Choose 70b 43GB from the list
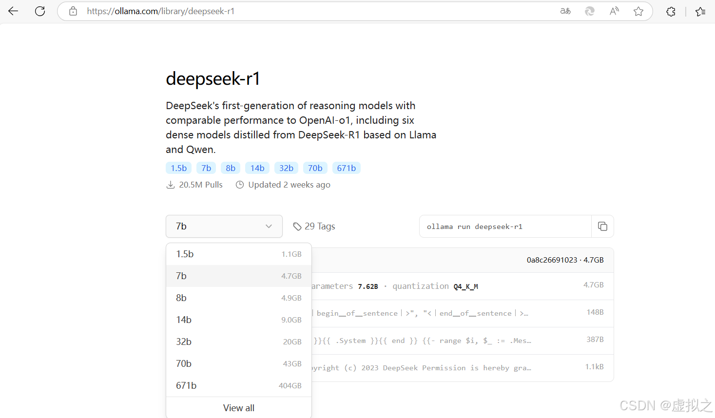715x418 pixels. pos(239,363)
